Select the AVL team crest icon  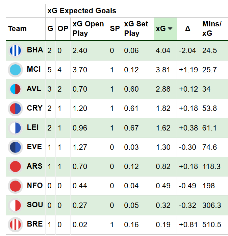[x=16, y=89]
